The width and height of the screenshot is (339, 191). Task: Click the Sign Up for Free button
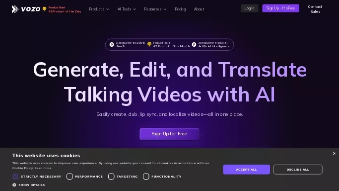169,134
